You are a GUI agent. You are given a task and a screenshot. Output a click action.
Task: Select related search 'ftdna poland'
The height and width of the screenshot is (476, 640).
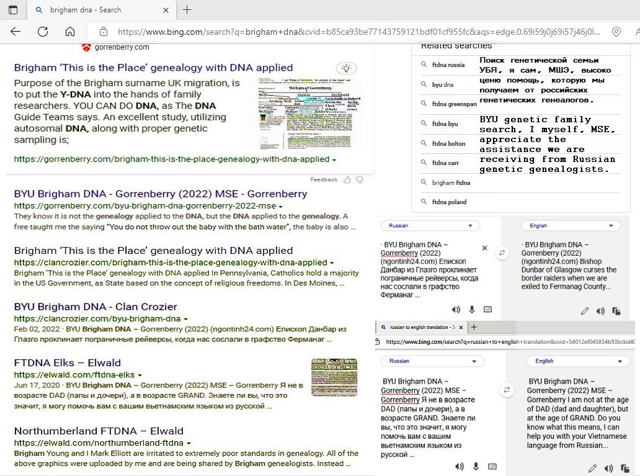tap(449, 202)
